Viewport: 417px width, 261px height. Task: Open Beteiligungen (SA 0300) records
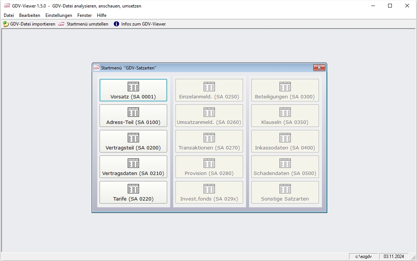click(285, 90)
